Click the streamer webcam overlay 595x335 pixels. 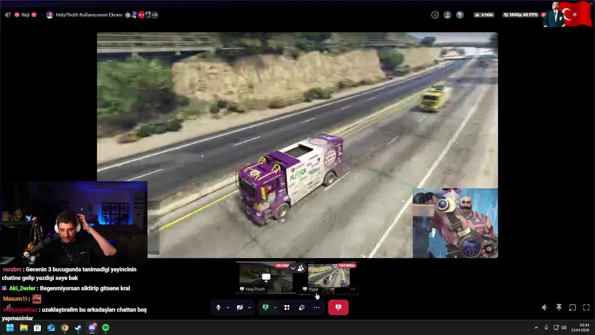point(73,222)
